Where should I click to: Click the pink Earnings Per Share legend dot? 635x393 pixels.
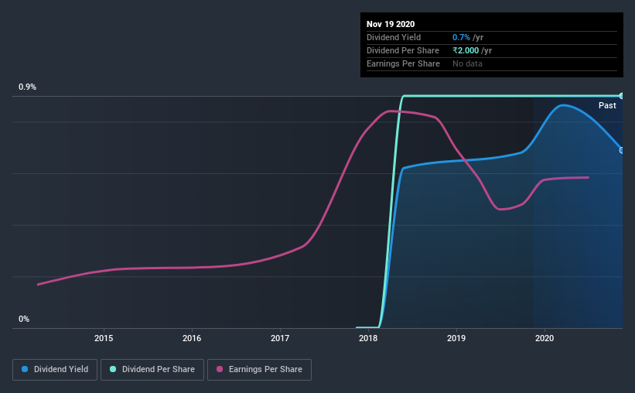pyautogui.click(x=220, y=369)
